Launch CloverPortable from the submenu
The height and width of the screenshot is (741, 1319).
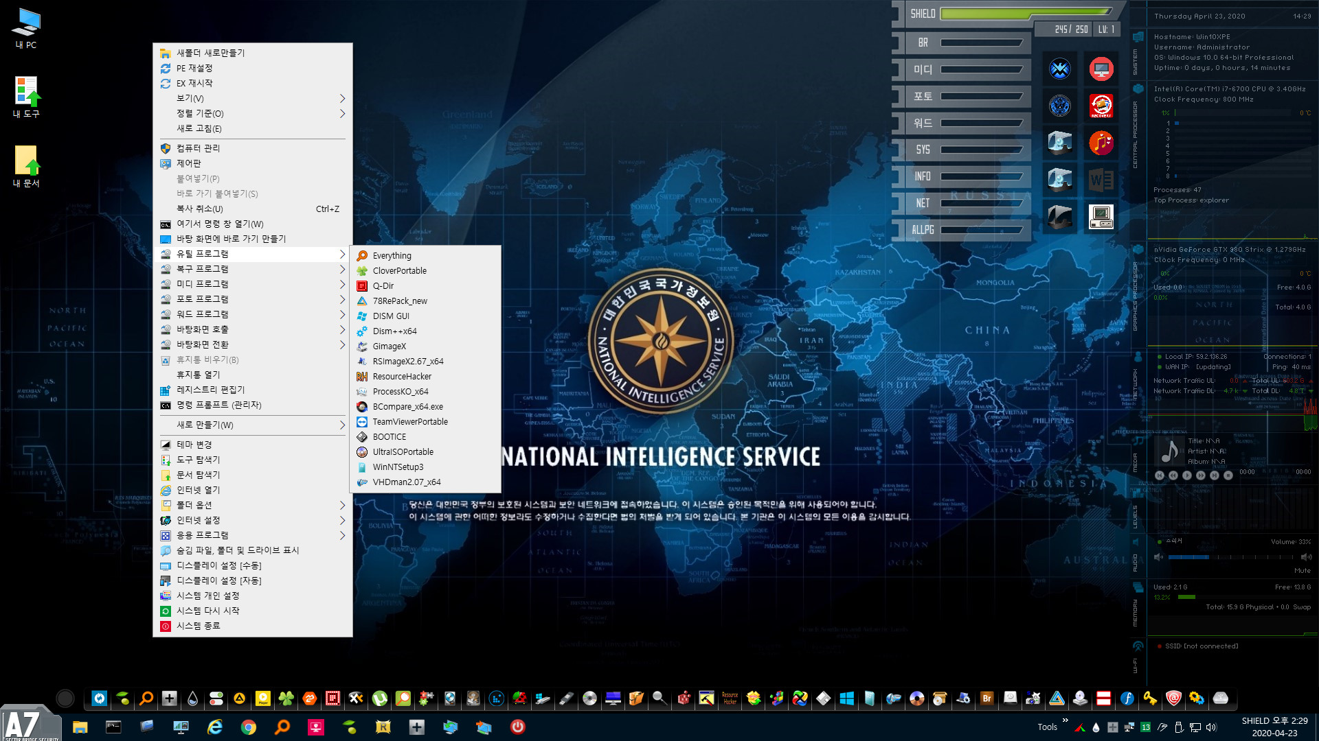[425, 270]
